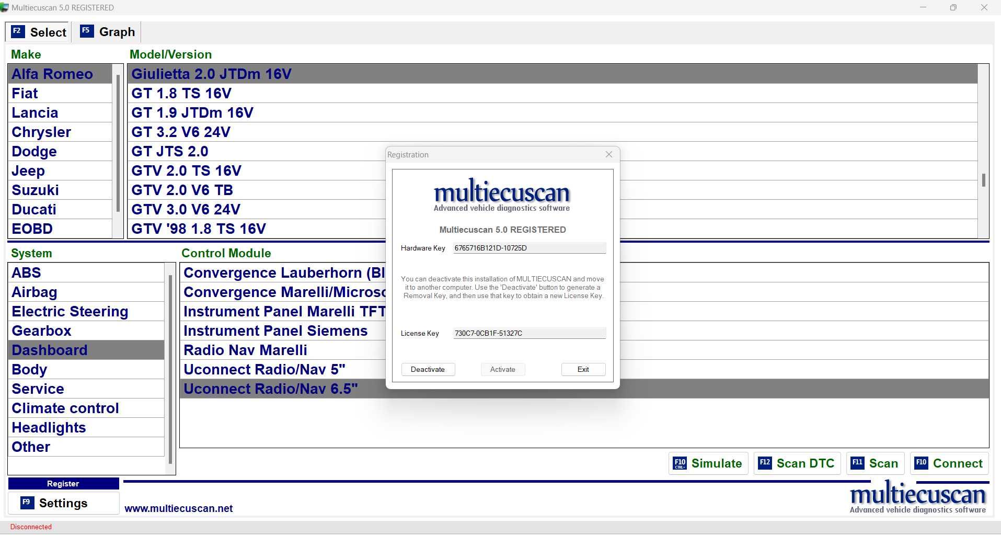Click the F11 Scan button
The image size is (1001, 535).
[x=875, y=463]
